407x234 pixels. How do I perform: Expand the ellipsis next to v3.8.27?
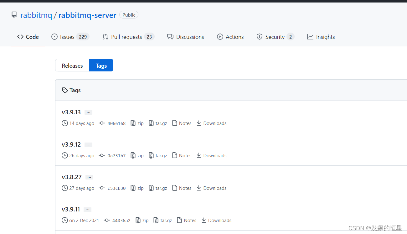(89, 177)
